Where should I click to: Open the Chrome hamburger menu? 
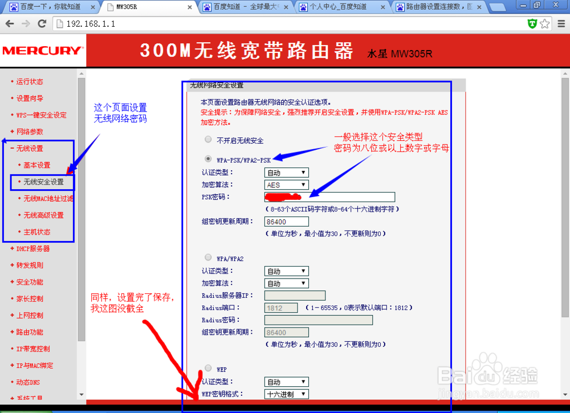(561, 24)
